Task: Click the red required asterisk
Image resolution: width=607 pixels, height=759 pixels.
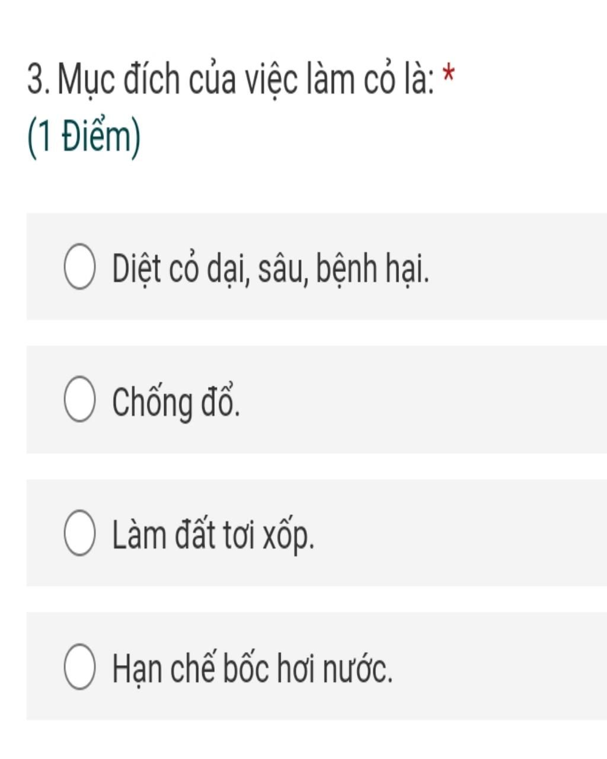Action: 449,75
